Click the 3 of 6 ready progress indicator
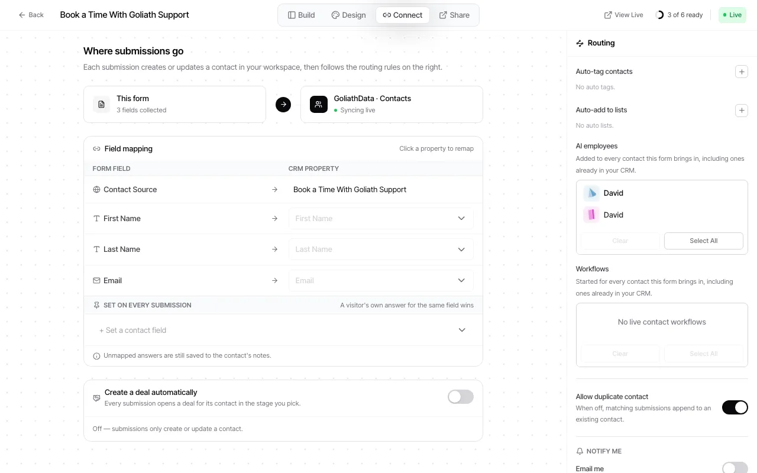This screenshot has width=757, height=473. (x=679, y=15)
